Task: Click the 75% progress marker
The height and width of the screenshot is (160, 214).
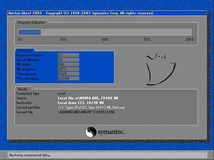Action: click(146, 39)
